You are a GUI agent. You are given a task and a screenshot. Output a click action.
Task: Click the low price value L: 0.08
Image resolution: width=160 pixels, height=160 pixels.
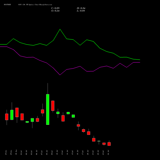point(81,11)
